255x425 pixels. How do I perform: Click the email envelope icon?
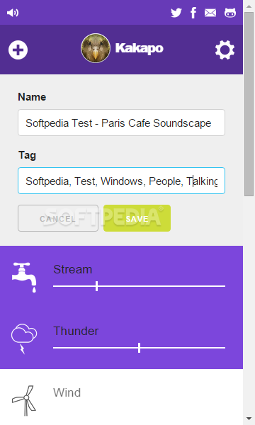click(210, 13)
